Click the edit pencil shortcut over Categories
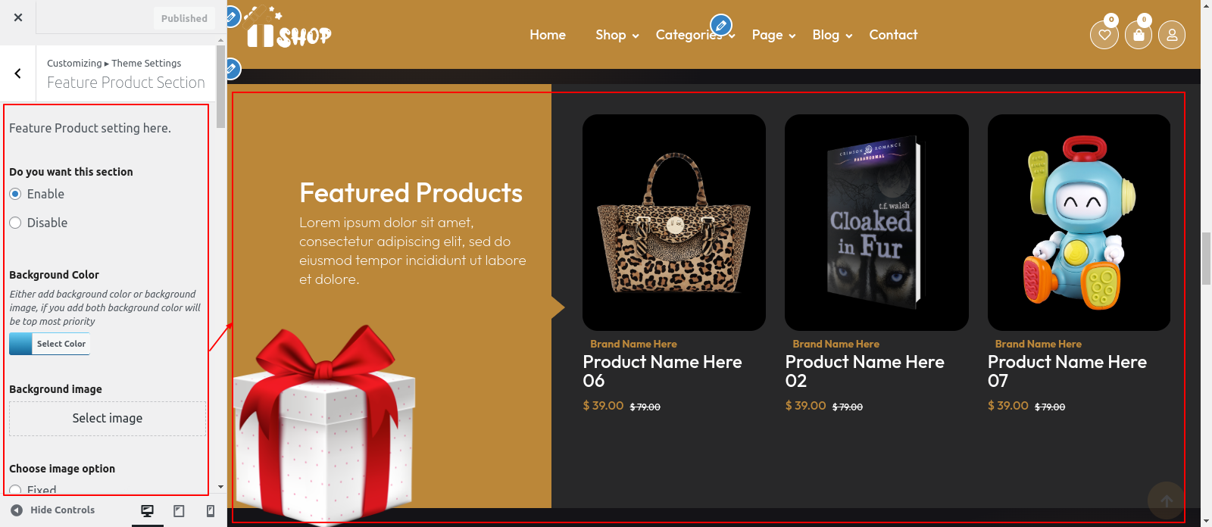Image resolution: width=1212 pixels, height=527 pixels. pos(721,25)
